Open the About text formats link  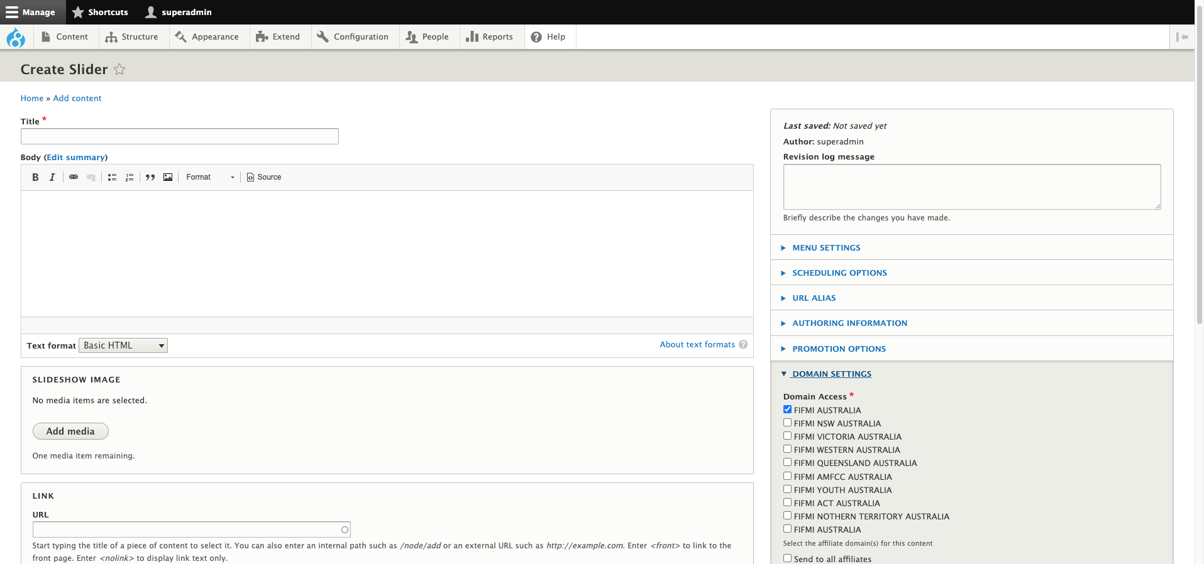click(697, 345)
